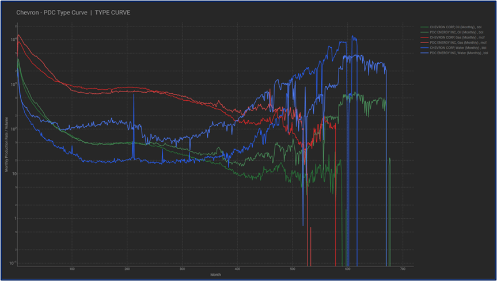The image size is (497, 281).
Task: Click the x-axis tick label 300
Action: (182, 269)
